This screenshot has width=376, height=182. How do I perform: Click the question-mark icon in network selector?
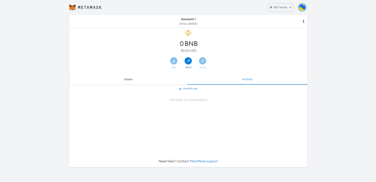[x=271, y=7]
